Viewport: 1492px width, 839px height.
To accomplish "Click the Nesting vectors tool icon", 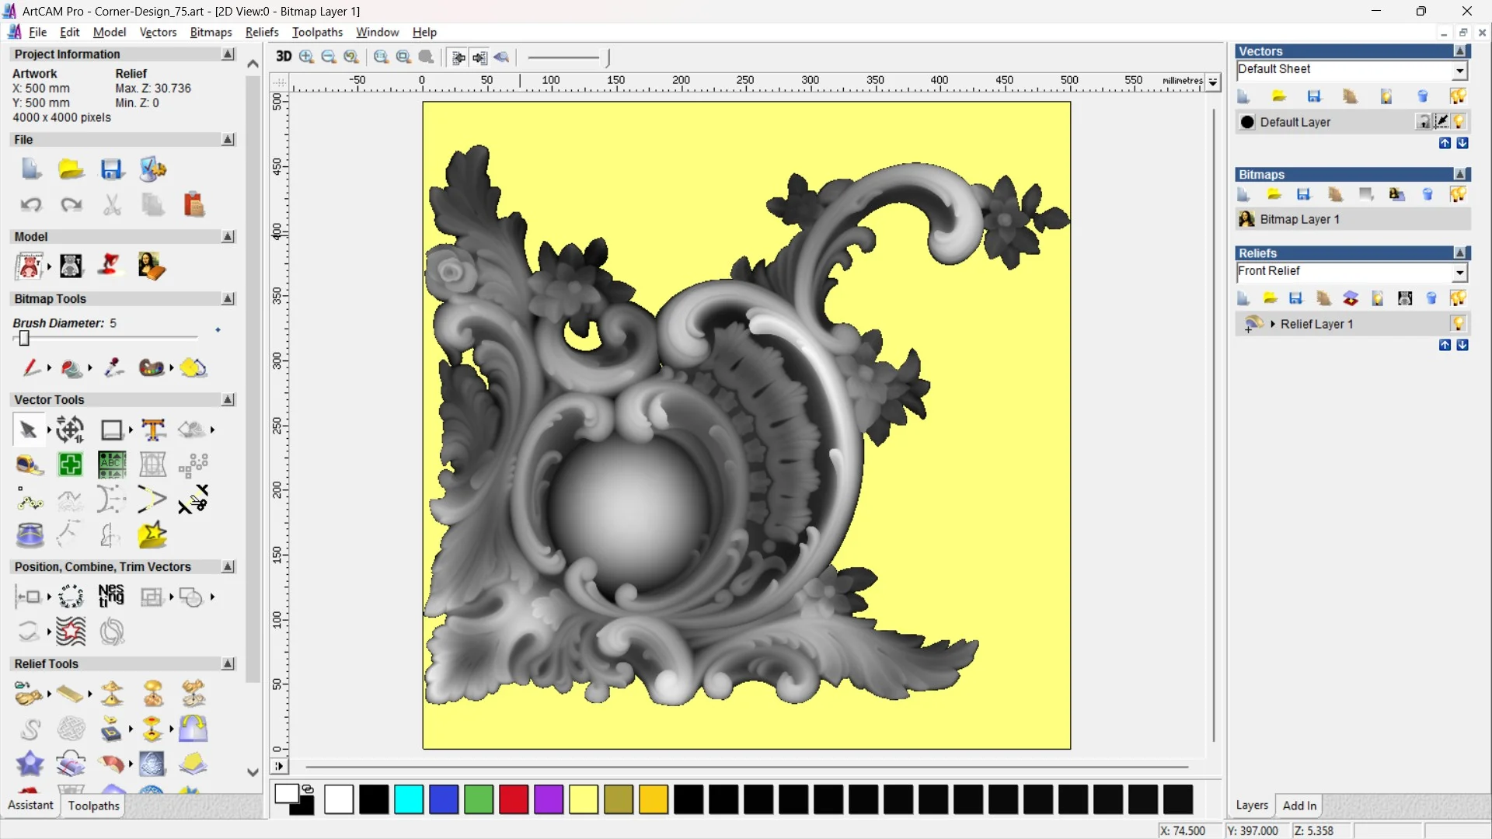I will (111, 597).
